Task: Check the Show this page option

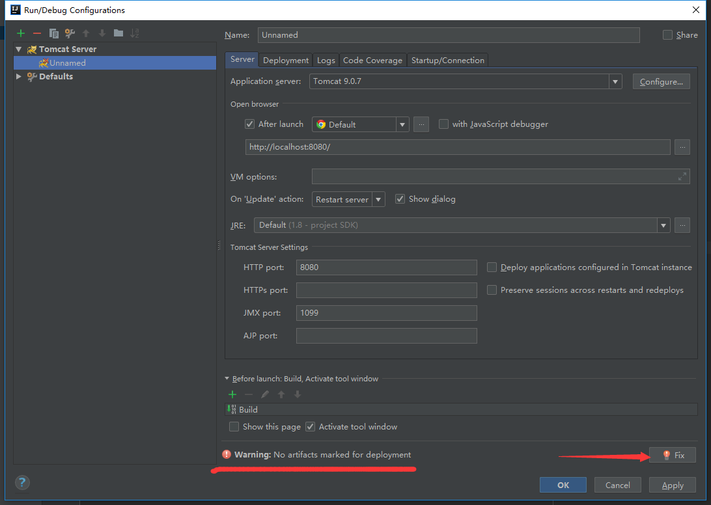Action: tap(234, 426)
